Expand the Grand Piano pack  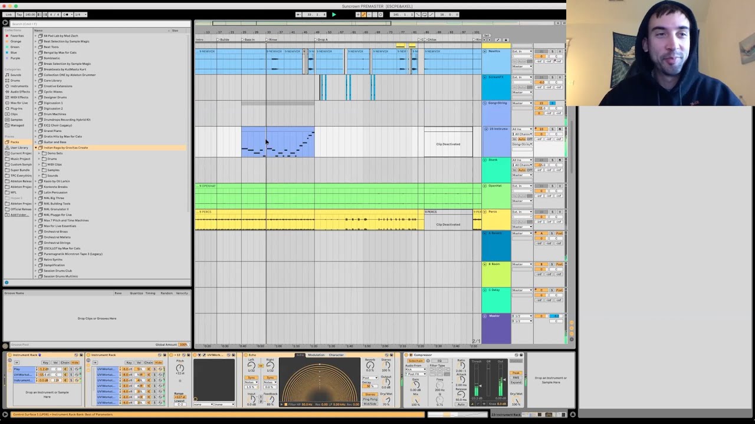click(36, 131)
